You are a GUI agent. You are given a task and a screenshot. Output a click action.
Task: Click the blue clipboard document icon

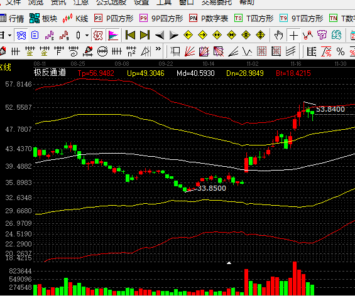click(x=35, y=36)
